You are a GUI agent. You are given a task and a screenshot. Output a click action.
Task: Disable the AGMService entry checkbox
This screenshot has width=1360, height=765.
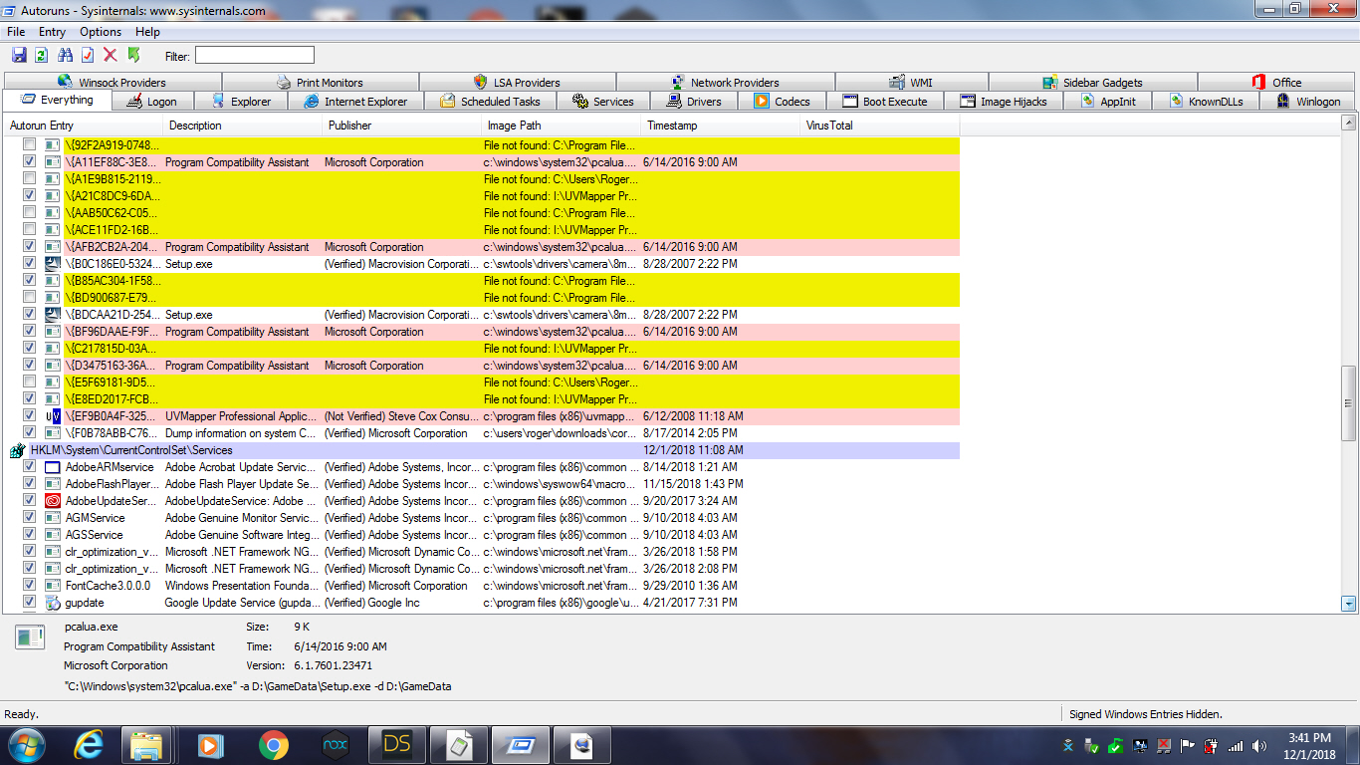pyautogui.click(x=30, y=518)
